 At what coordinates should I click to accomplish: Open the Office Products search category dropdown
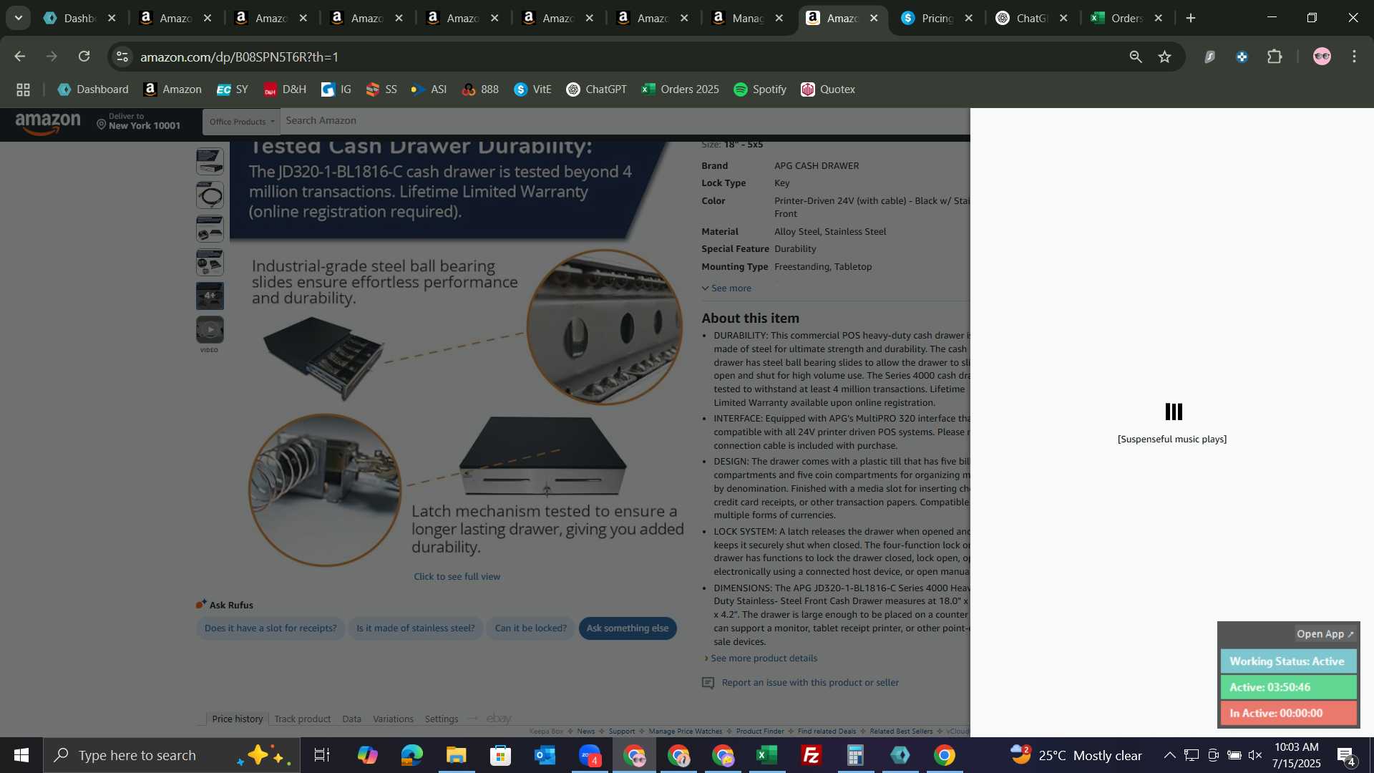tap(241, 122)
